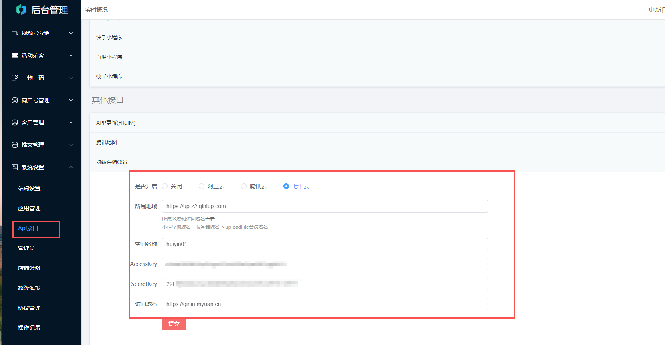Collapse the 系统设置 menu chevron
This screenshot has height=345, width=665.
(x=71, y=167)
